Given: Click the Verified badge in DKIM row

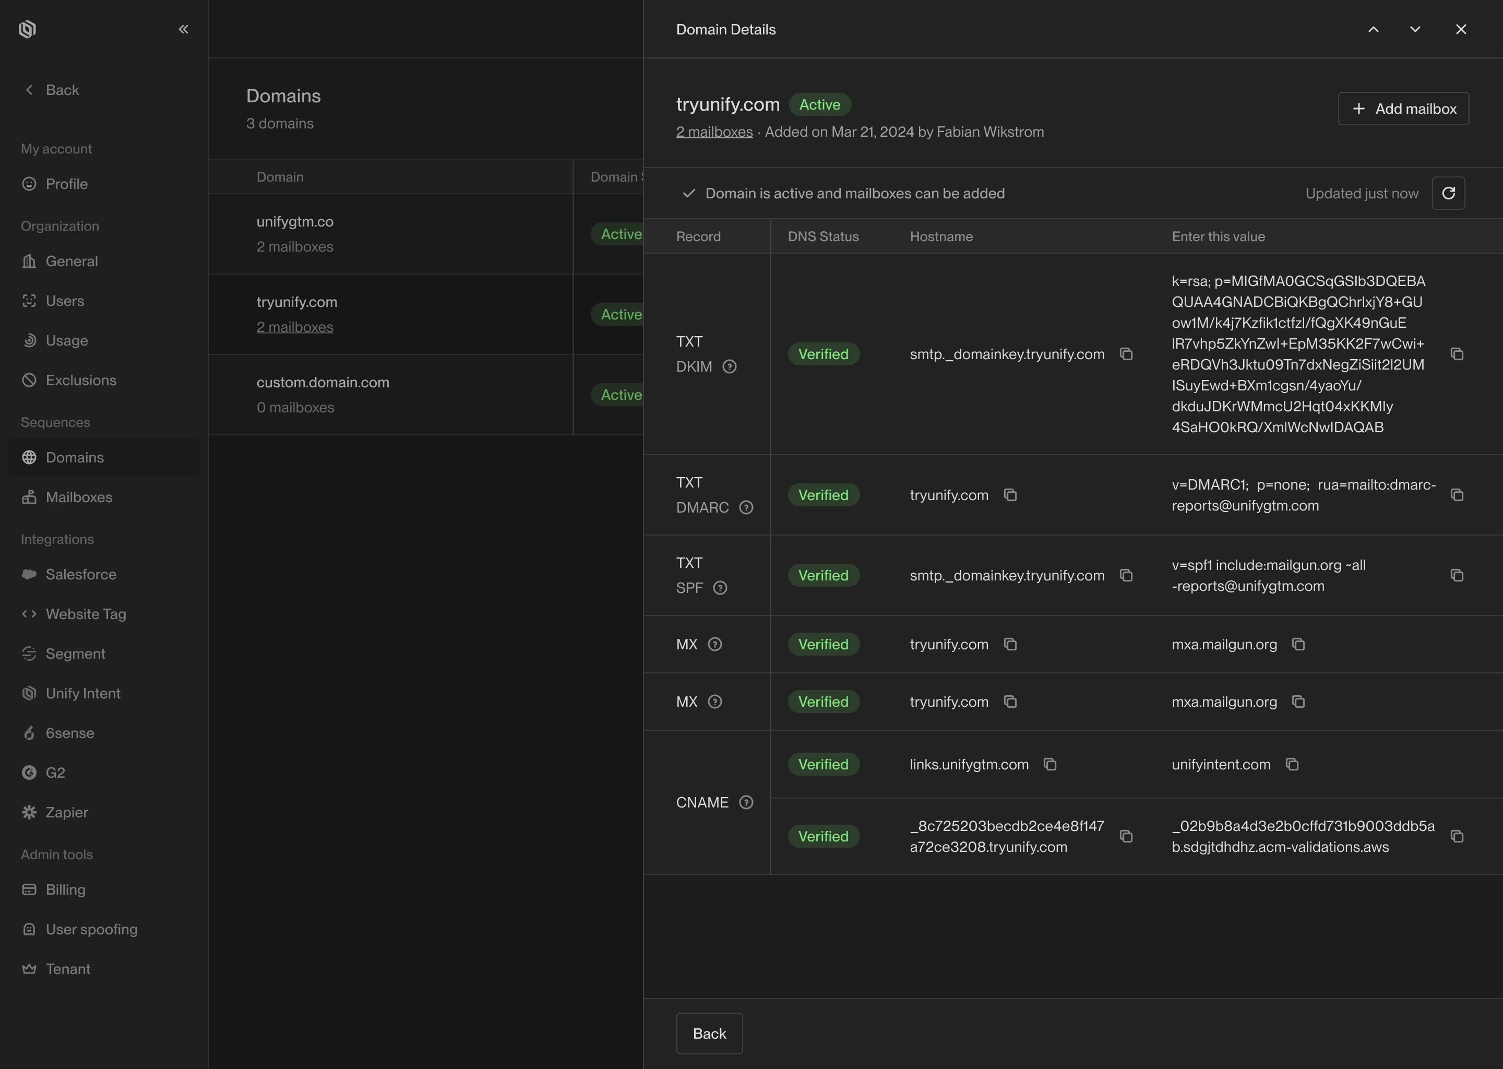Looking at the screenshot, I should click(x=823, y=354).
